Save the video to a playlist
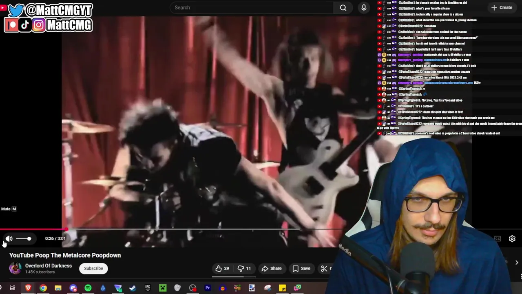Screen dimensions: 522x294 click(x=301, y=268)
